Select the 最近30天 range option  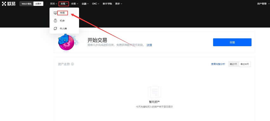pyautogui.click(x=245, y=64)
